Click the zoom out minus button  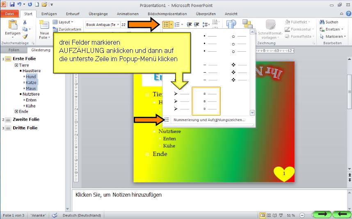tap(302, 215)
